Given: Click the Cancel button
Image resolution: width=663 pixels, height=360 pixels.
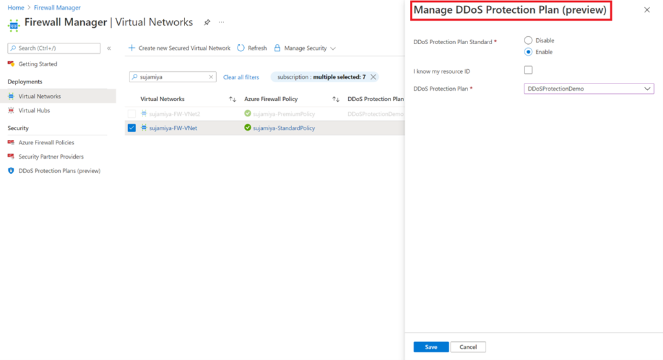Looking at the screenshot, I should click(x=468, y=347).
